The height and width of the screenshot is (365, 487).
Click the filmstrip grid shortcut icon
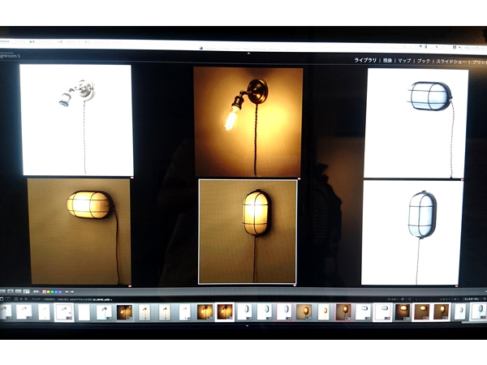point(16,298)
